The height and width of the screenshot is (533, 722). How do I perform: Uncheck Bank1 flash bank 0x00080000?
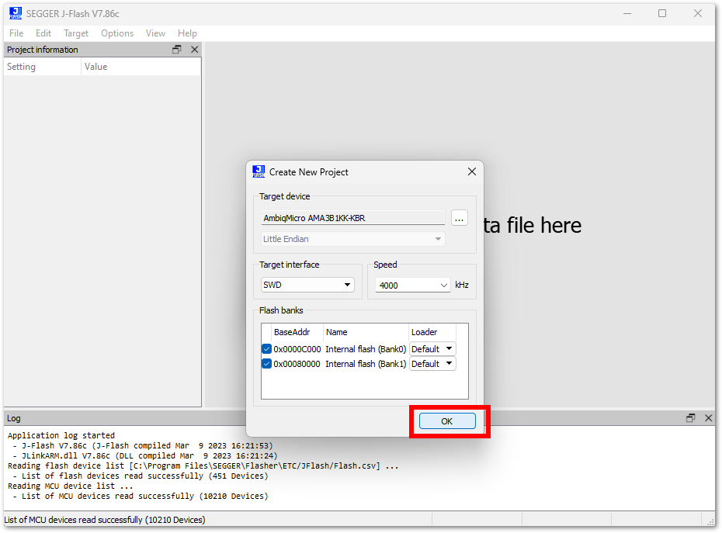[266, 364]
